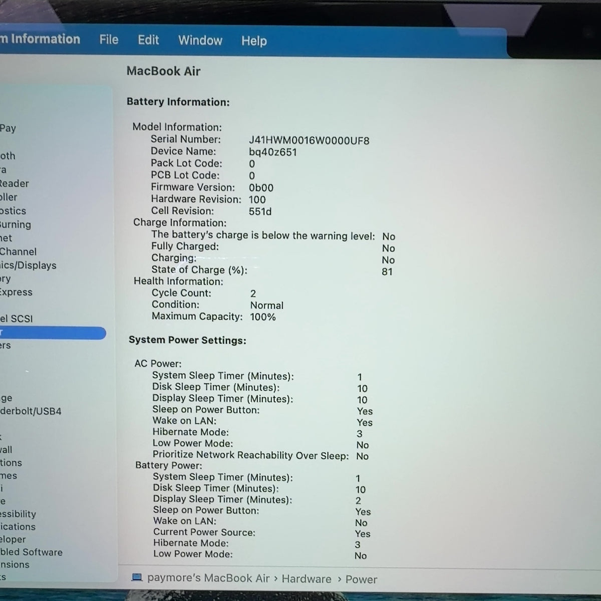Image resolution: width=601 pixels, height=601 pixels.
Task: Click the "Charging:" label
Action: pyautogui.click(x=174, y=258)
